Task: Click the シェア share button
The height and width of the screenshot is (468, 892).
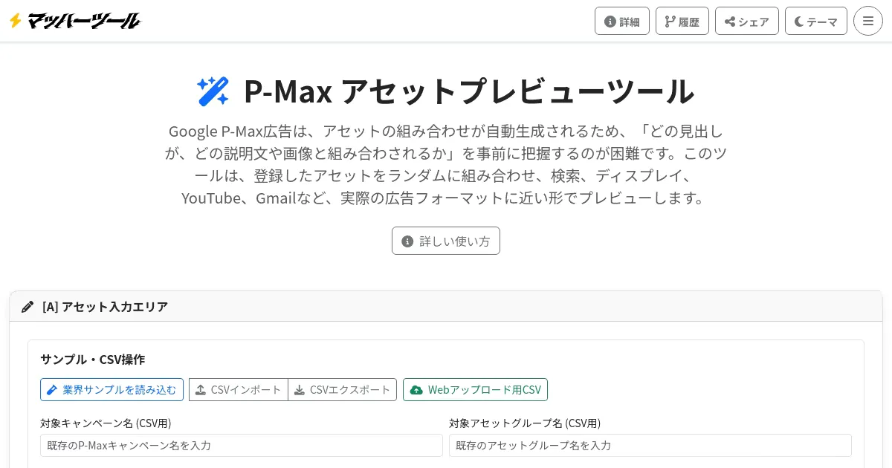Action: [746, 22]
